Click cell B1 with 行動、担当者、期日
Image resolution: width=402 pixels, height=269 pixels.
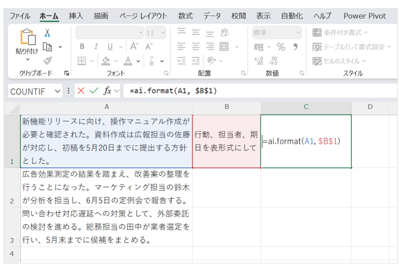[x=226, y=141]
